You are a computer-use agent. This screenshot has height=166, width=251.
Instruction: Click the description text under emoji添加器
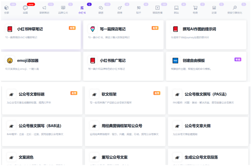pyautogui.click(x=22, y=69)
